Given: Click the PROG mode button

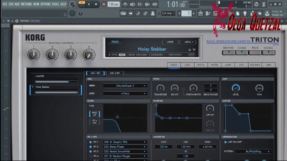Looking at the screenshot, I should tap(255, 53).
